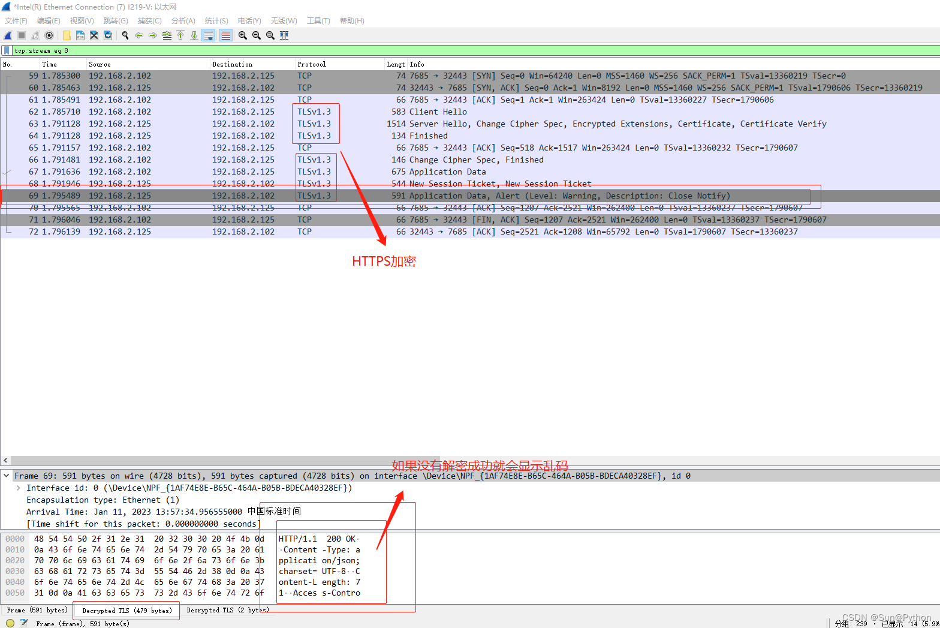Start a new packet capture

point(8,35)
